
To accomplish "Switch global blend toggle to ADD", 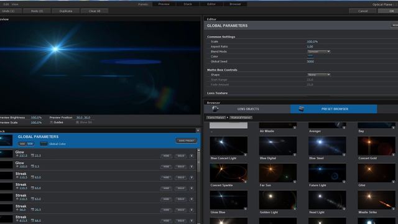I will (x=22, y=144).
